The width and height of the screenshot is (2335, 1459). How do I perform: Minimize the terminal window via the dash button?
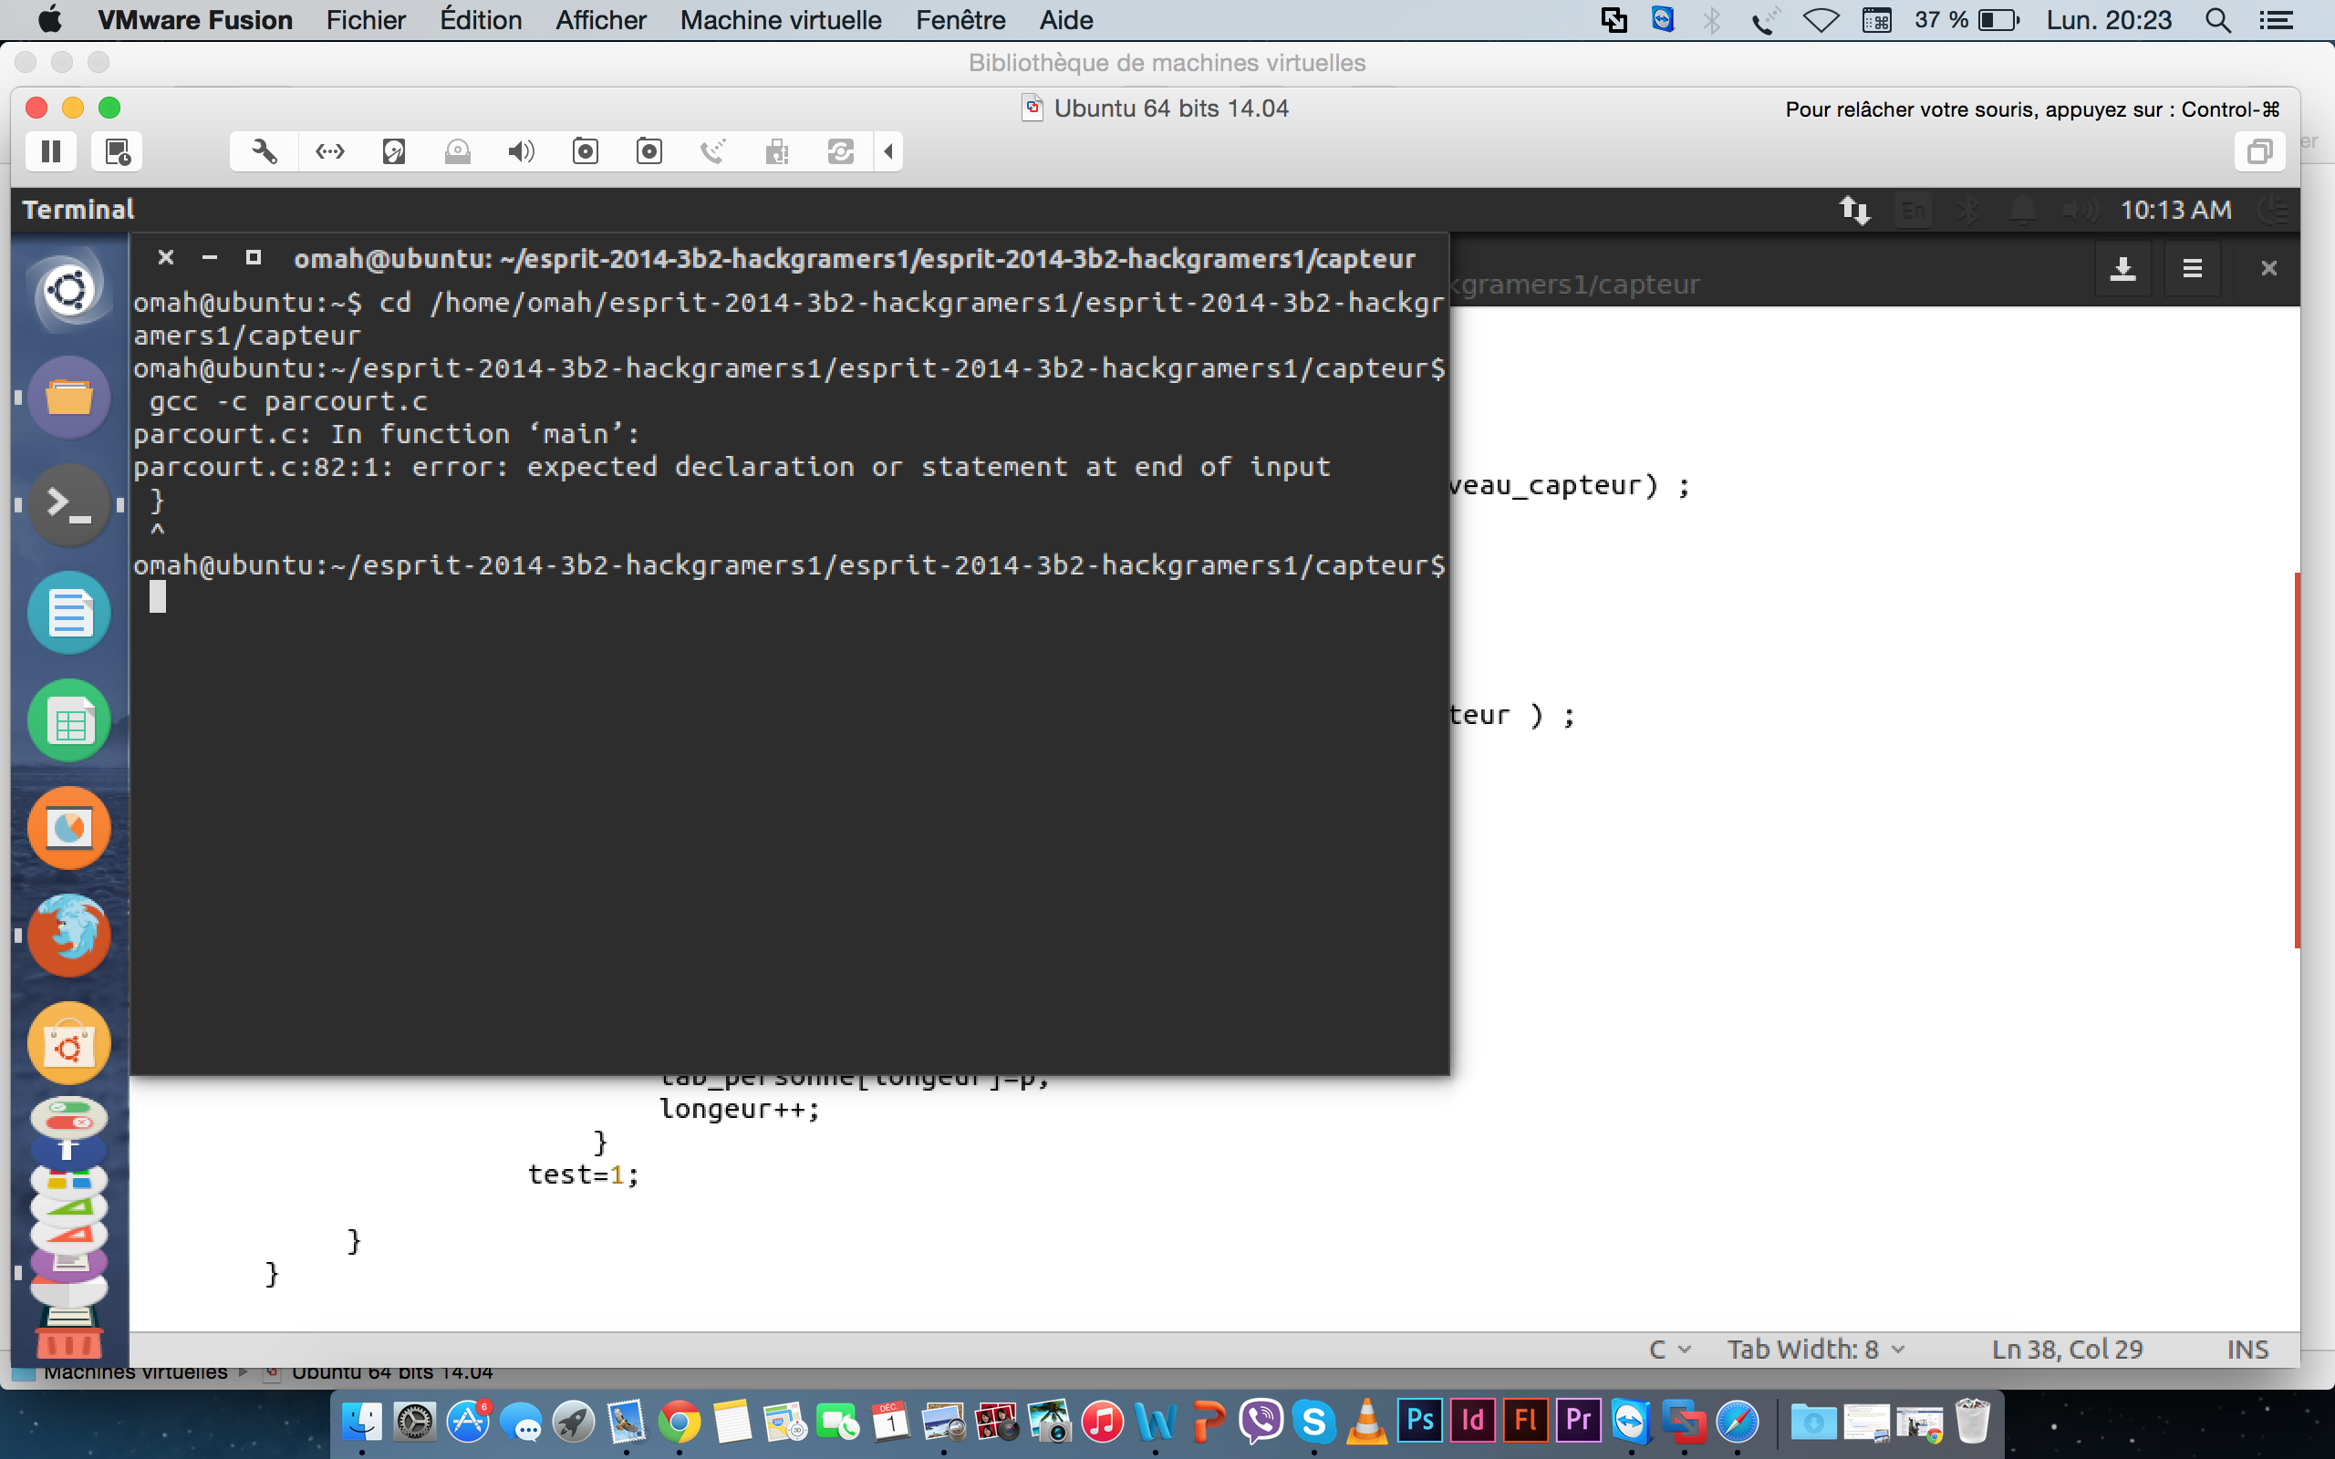click(210, 258)
